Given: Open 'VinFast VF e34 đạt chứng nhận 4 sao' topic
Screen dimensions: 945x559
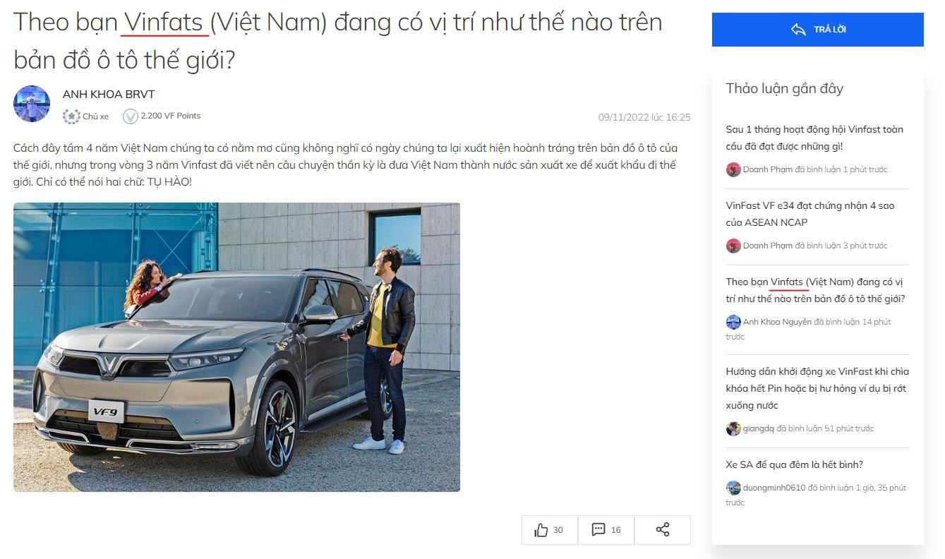Looking at the screenshot, I should tap(810, 214).
